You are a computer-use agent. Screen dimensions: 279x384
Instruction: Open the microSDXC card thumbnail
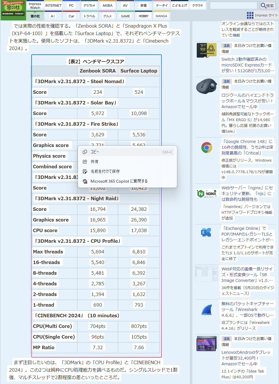pyautogui.click(x=206, y=50)
